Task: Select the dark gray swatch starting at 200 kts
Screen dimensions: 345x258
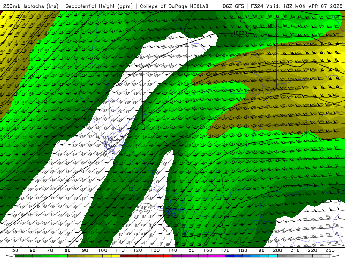Action: [x=282, y=256]
